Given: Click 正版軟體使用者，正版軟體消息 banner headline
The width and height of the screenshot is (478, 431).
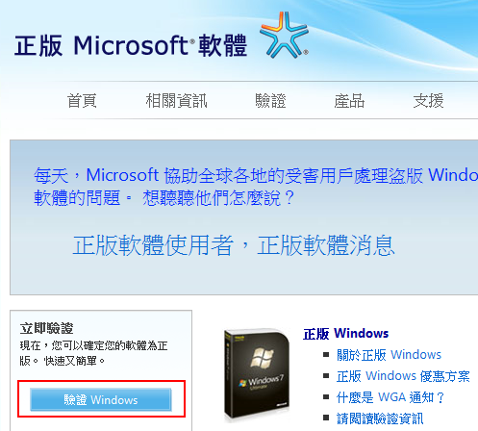Looking at the screenshot, I should click(234, 245).
